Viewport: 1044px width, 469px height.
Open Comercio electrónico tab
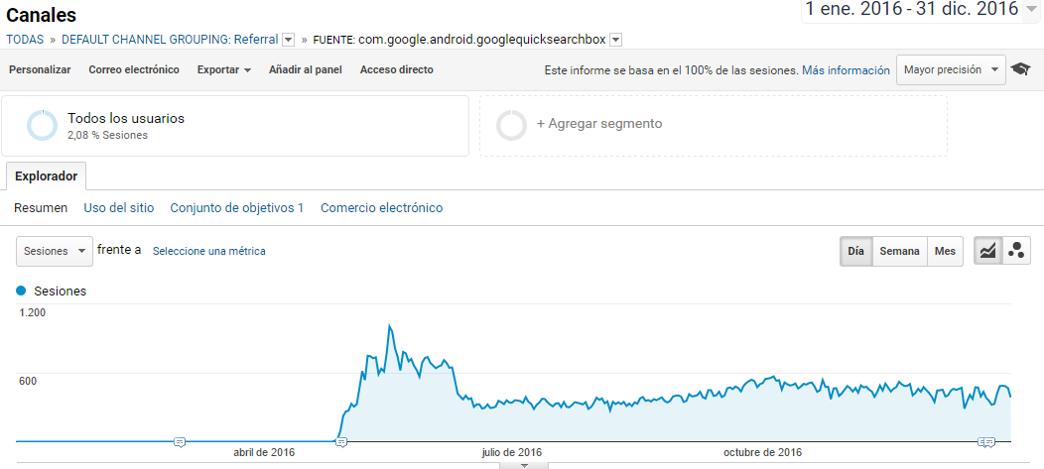[x=381, y=208]
